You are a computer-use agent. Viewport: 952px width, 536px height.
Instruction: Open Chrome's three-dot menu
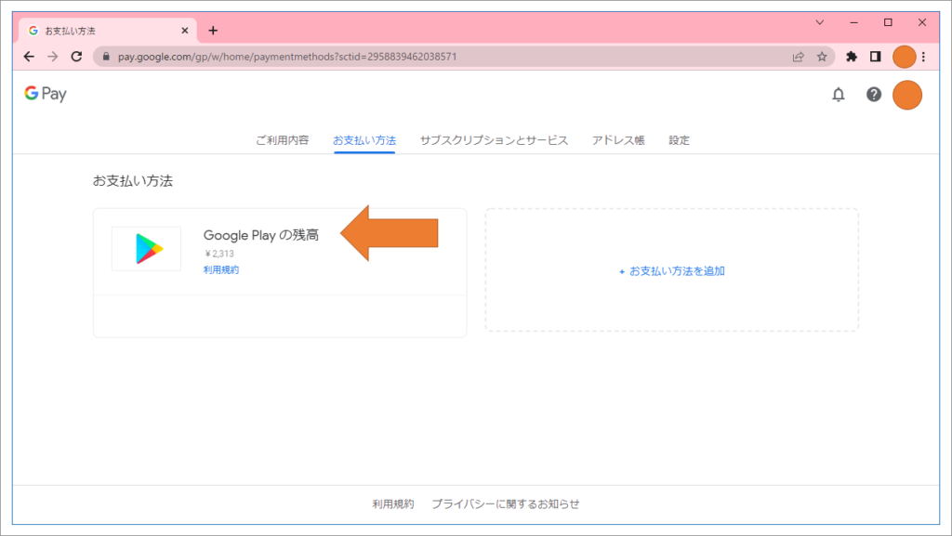pos(923,56)
